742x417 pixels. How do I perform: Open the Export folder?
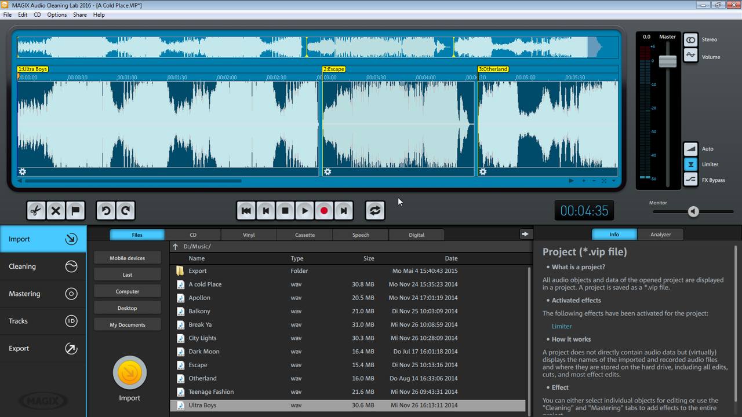pos(348,271)
